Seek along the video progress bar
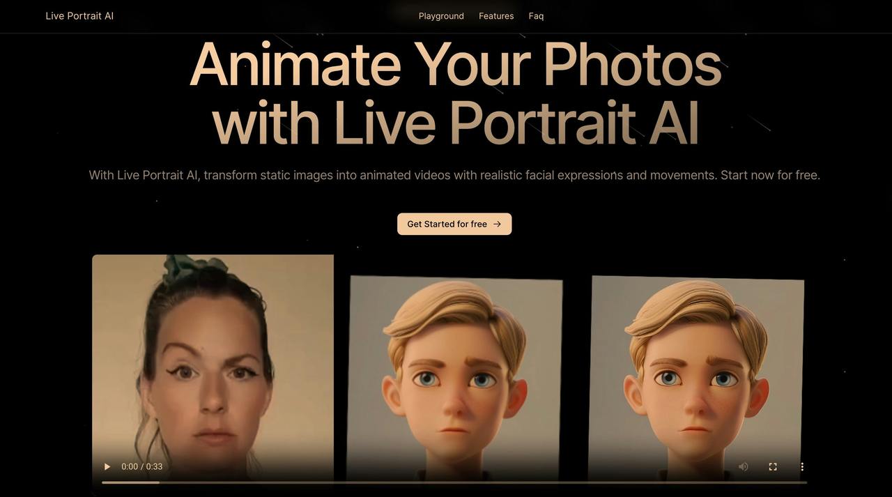 454,482
